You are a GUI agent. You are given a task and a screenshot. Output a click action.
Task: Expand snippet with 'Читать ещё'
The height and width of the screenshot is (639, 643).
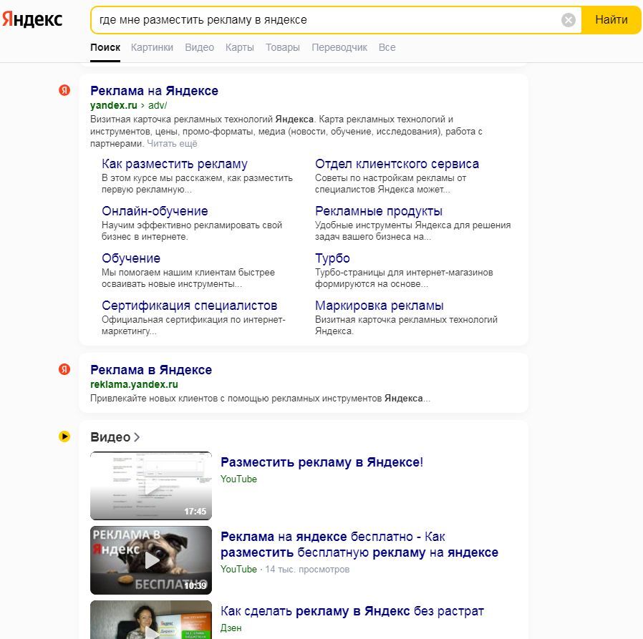[172, 143]
